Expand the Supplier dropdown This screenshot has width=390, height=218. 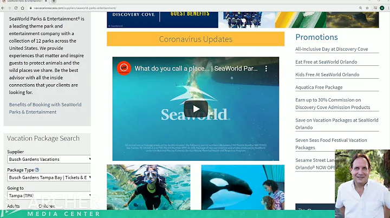coord(49,159)
